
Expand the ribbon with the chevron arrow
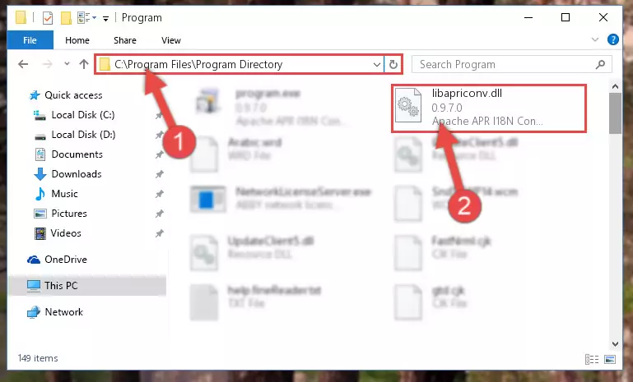[595, 39]
